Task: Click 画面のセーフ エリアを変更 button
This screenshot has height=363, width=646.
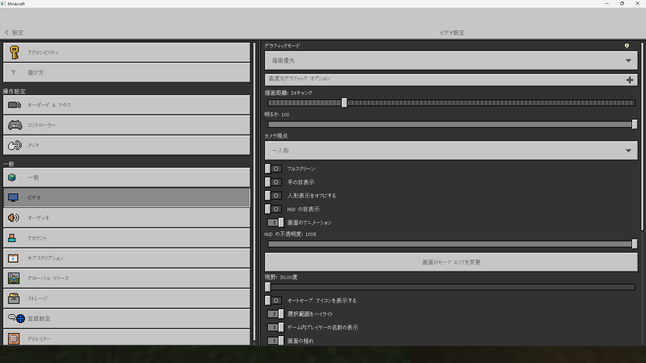Action: pos(451,262)
